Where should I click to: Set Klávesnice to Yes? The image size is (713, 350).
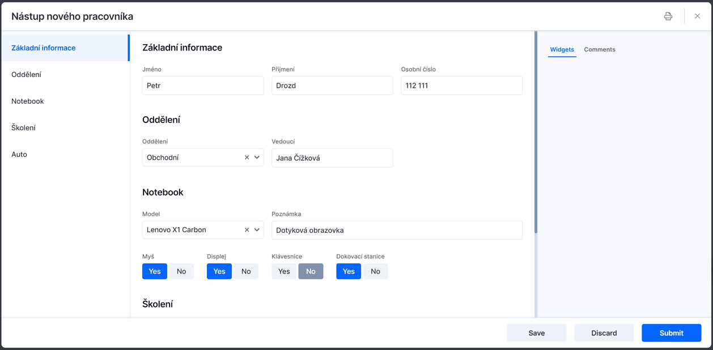pos(284,271)
